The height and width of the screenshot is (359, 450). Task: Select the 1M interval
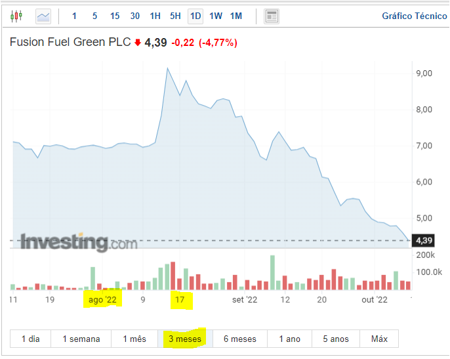236,16
